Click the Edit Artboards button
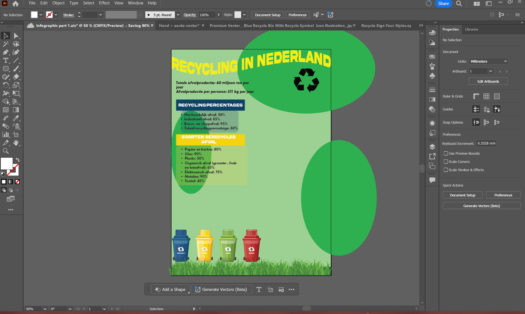This screenshot has width=525, height=314. click(488, 81)
